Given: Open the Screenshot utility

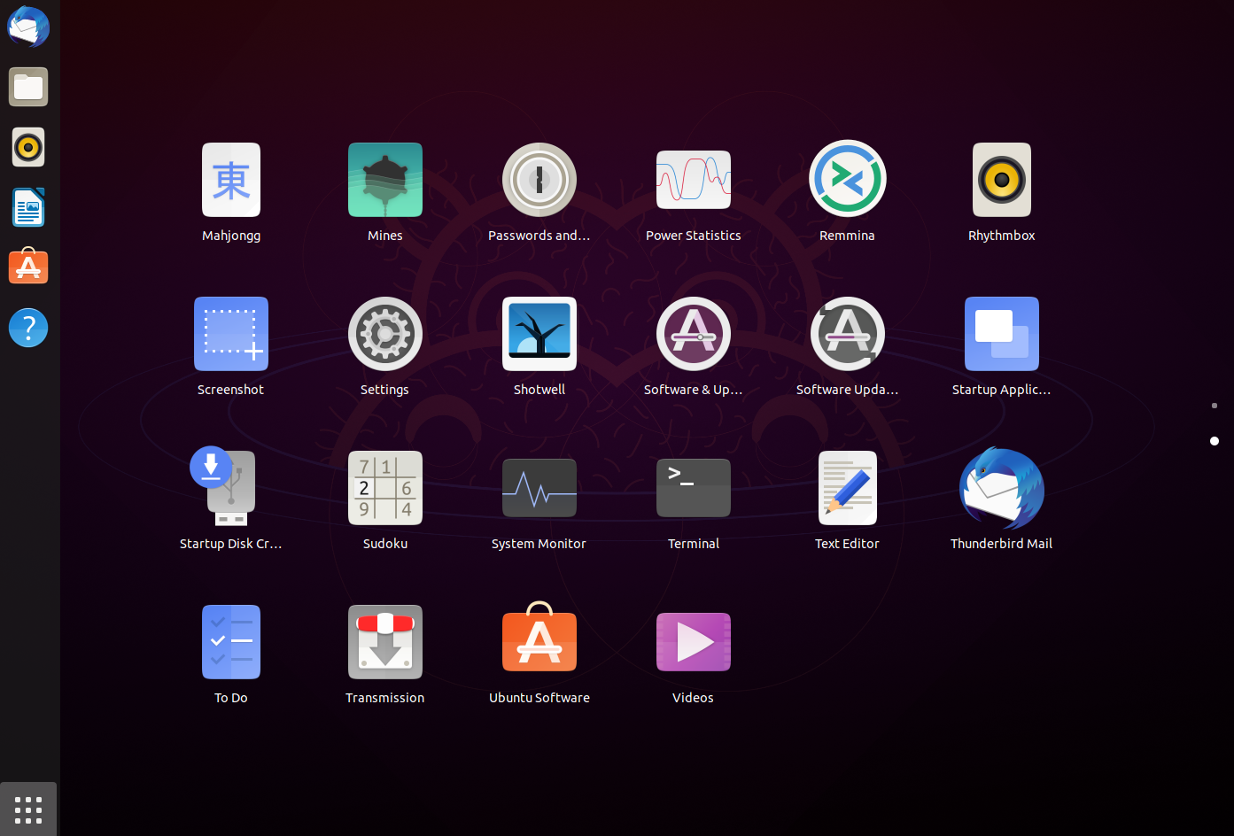Looking at the screenshot, I should pos(231,334).
